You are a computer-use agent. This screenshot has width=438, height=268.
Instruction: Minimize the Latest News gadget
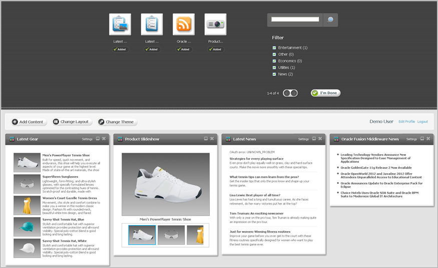(x=314, y=139)
